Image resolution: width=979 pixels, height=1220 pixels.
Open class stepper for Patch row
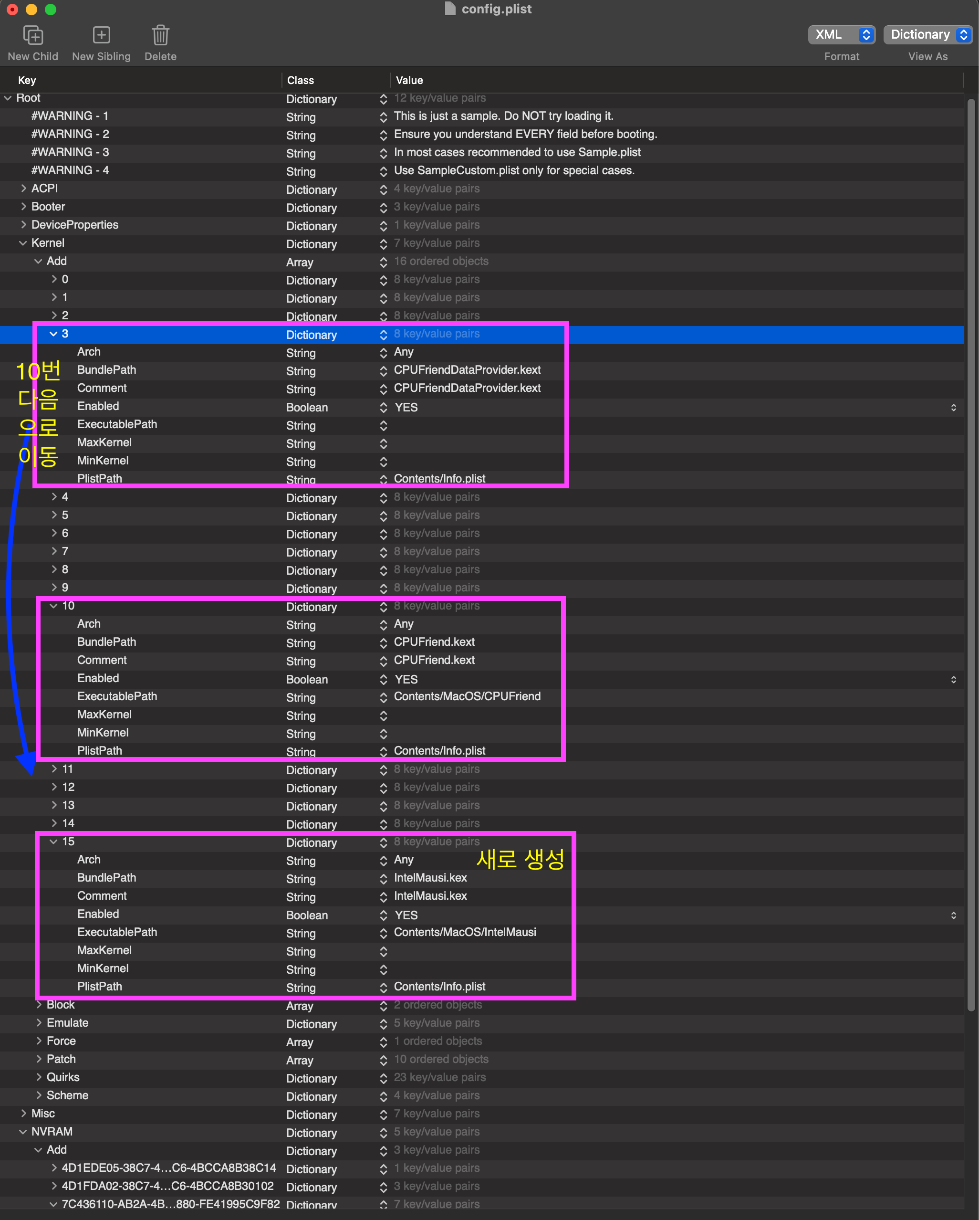pyautogui.click(x=384, y=1060)
